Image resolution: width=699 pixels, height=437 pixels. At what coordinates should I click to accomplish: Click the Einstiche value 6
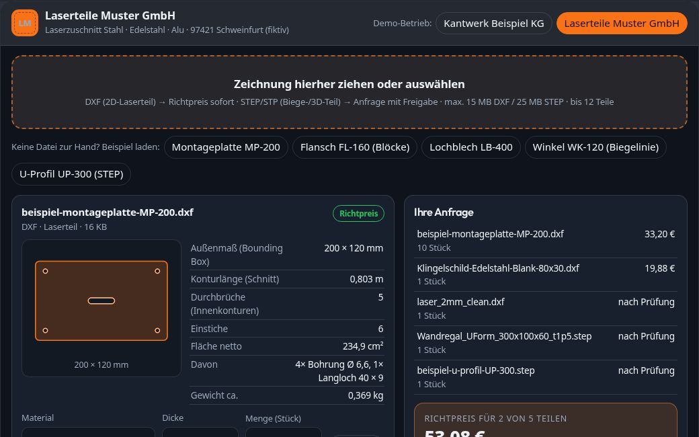(380, 329)
